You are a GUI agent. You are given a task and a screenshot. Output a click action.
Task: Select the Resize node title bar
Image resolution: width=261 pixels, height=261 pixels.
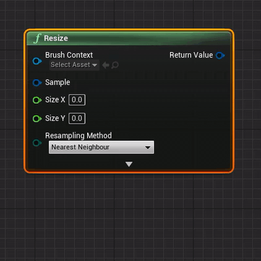tap(129, 38)
